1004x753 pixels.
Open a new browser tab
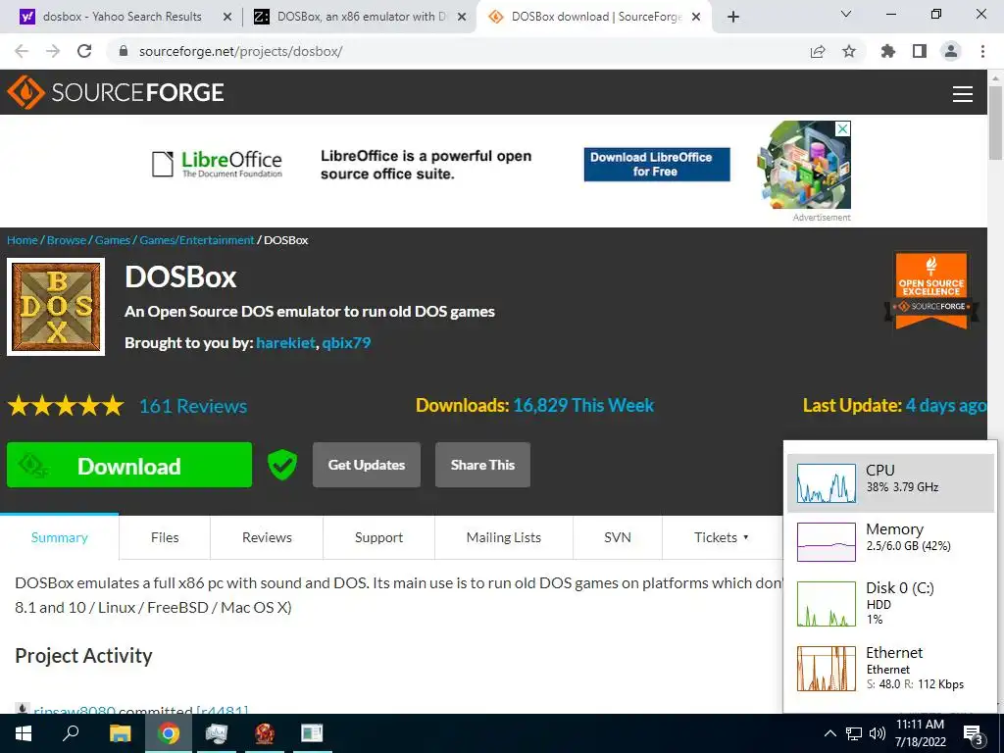pyautogui.click(x=733, y=17)
